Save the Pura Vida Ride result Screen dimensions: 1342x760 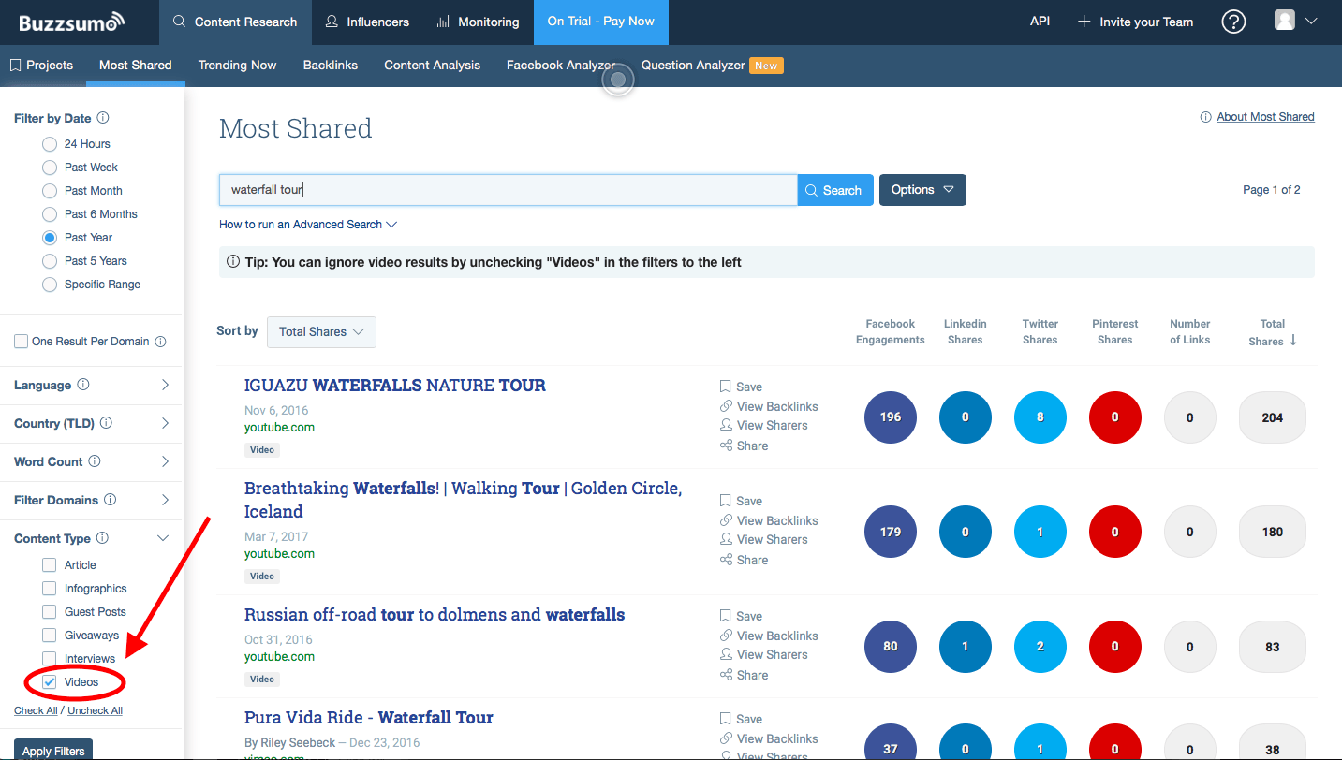point(741,719)
